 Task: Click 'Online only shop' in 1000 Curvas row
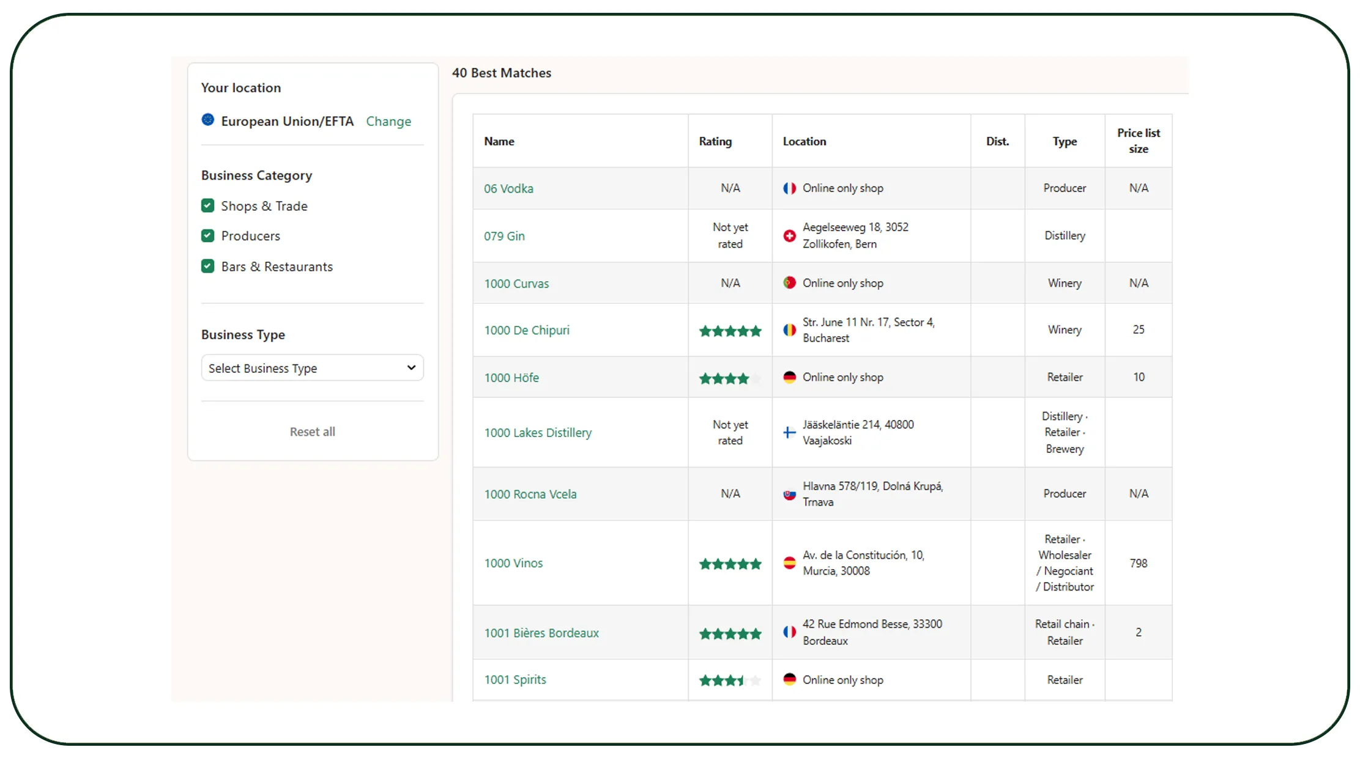tap(843, 283)
